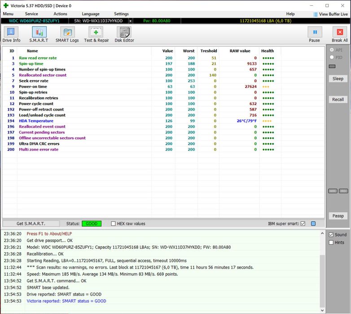Click View Buffer Live icon
The height and width of the screenshot is (314, 351).
click(x=316, y=14)
